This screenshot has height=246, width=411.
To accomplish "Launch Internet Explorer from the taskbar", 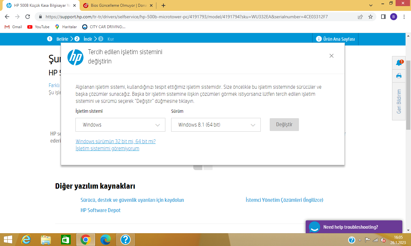I will click(26, 240).
